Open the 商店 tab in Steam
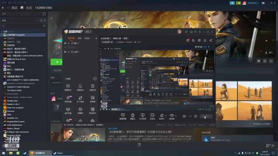 pyautogui.click(x=15, y=8)
